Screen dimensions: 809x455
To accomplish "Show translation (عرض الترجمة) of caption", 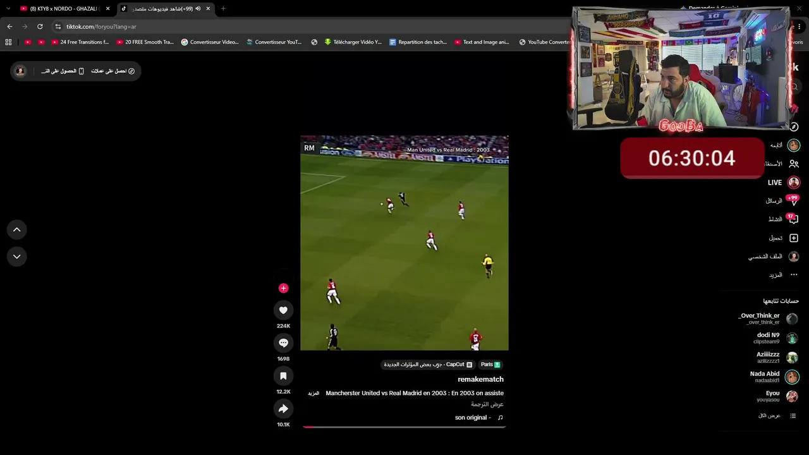I will point(487,404).
